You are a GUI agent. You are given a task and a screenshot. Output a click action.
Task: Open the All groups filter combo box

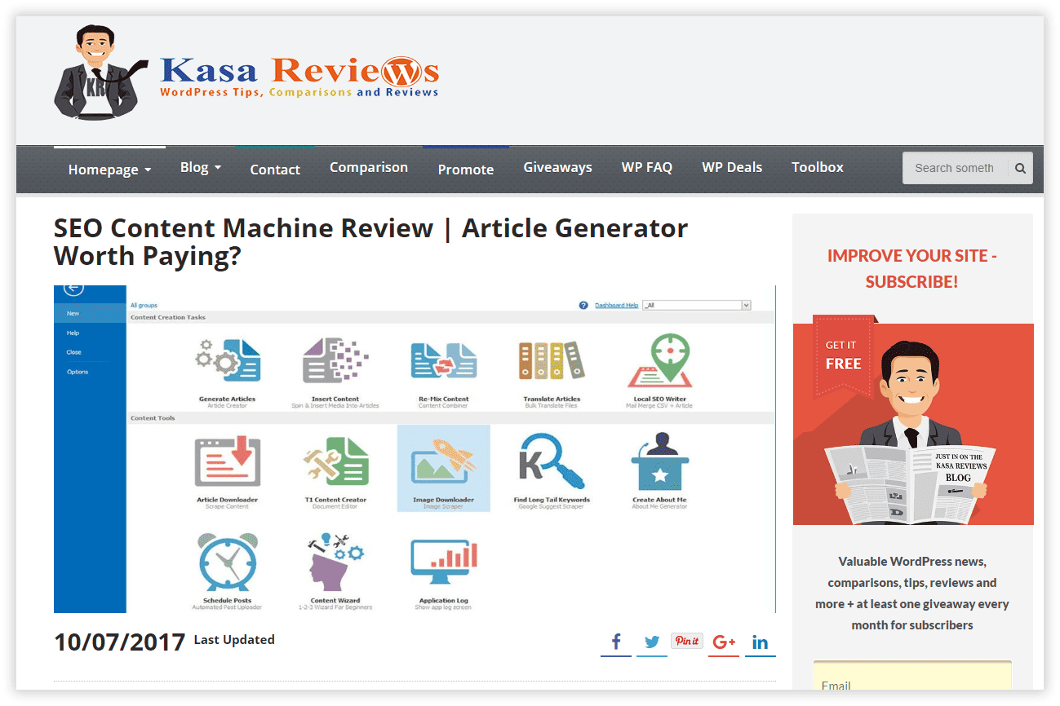point(696,304)
